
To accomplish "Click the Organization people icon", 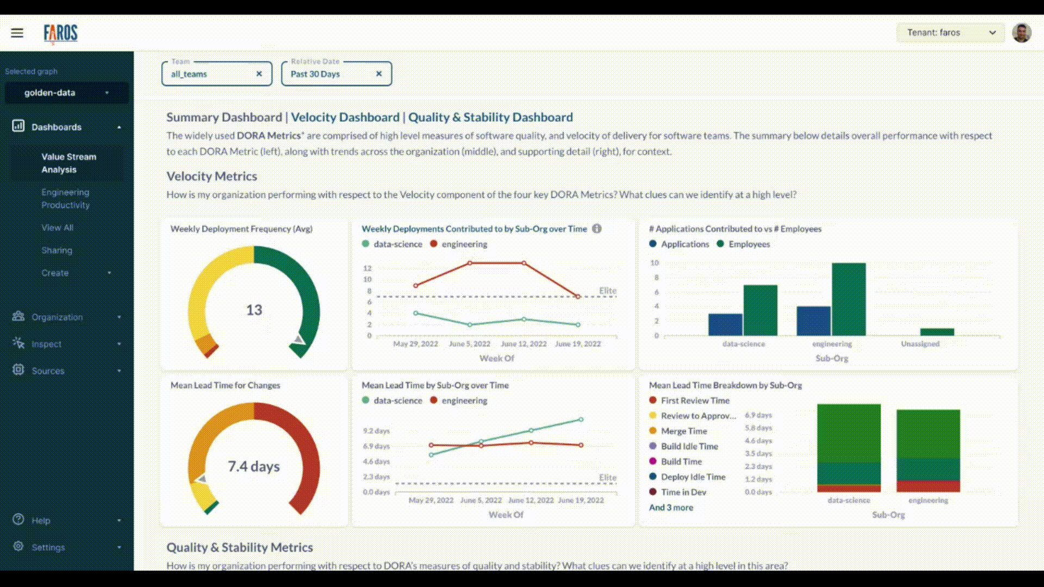I will [x=18, y=316].
